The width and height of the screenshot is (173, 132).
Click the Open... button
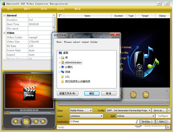coord(162,122)
